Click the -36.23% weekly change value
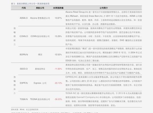The width and height of the screenshot is (153, 113). pos(58,99)
